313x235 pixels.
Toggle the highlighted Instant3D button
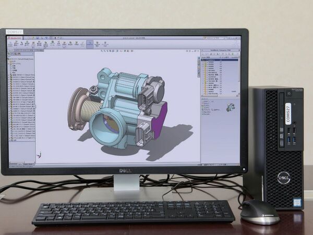(x=90, y=44)
